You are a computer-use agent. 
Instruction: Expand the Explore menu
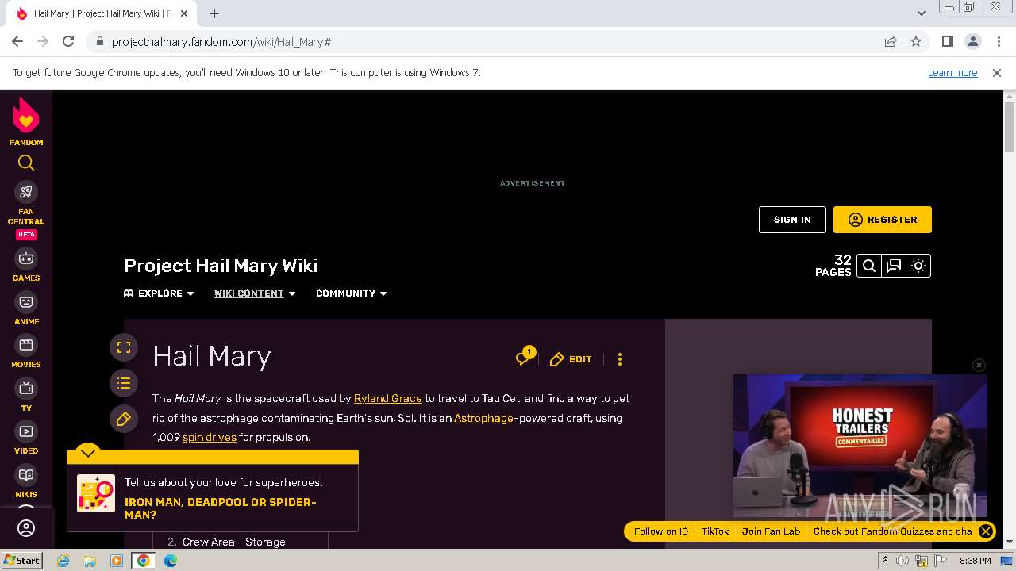coord(159,293)
